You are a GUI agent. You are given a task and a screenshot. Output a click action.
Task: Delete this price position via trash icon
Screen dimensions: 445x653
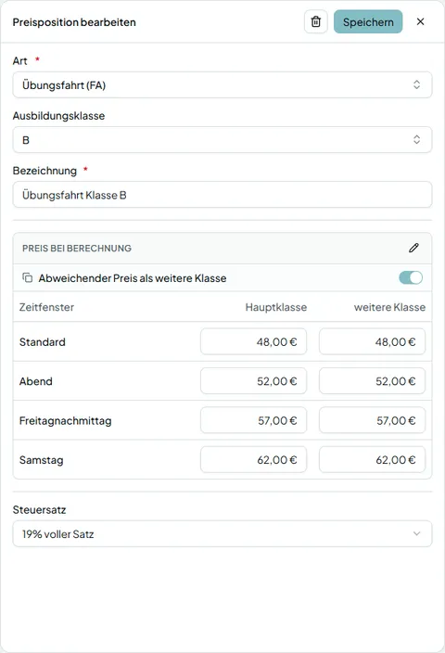(316, 21)
